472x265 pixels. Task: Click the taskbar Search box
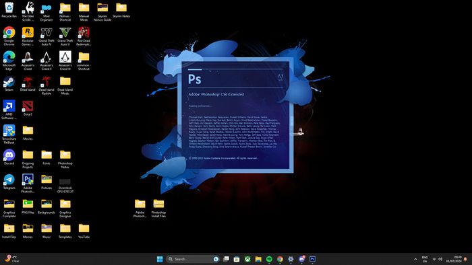[193, 259]
